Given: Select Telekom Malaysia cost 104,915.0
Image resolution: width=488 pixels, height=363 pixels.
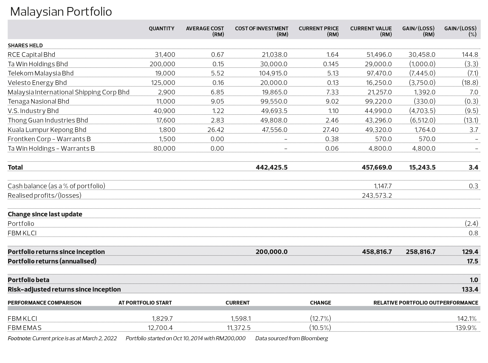Looking at the screenshot, I should pos(273,73).
